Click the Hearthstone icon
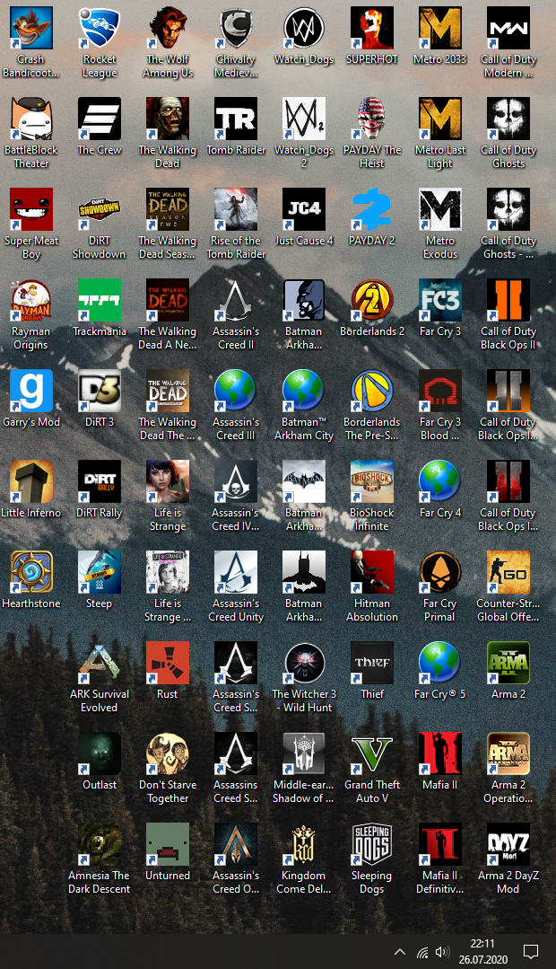 click(x=30, y=573)
